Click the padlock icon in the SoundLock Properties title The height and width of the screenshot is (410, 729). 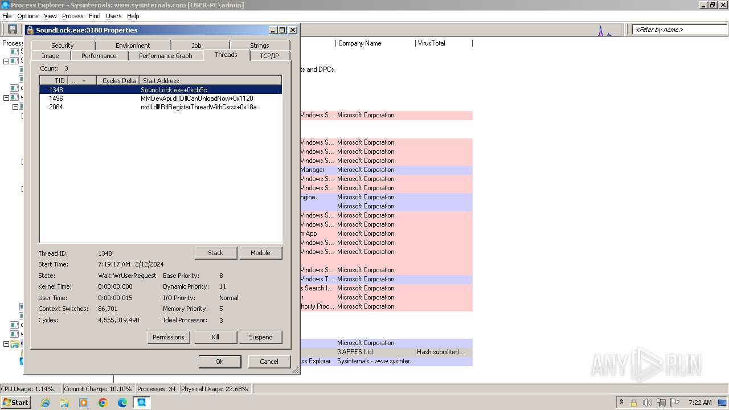[30, 30]
